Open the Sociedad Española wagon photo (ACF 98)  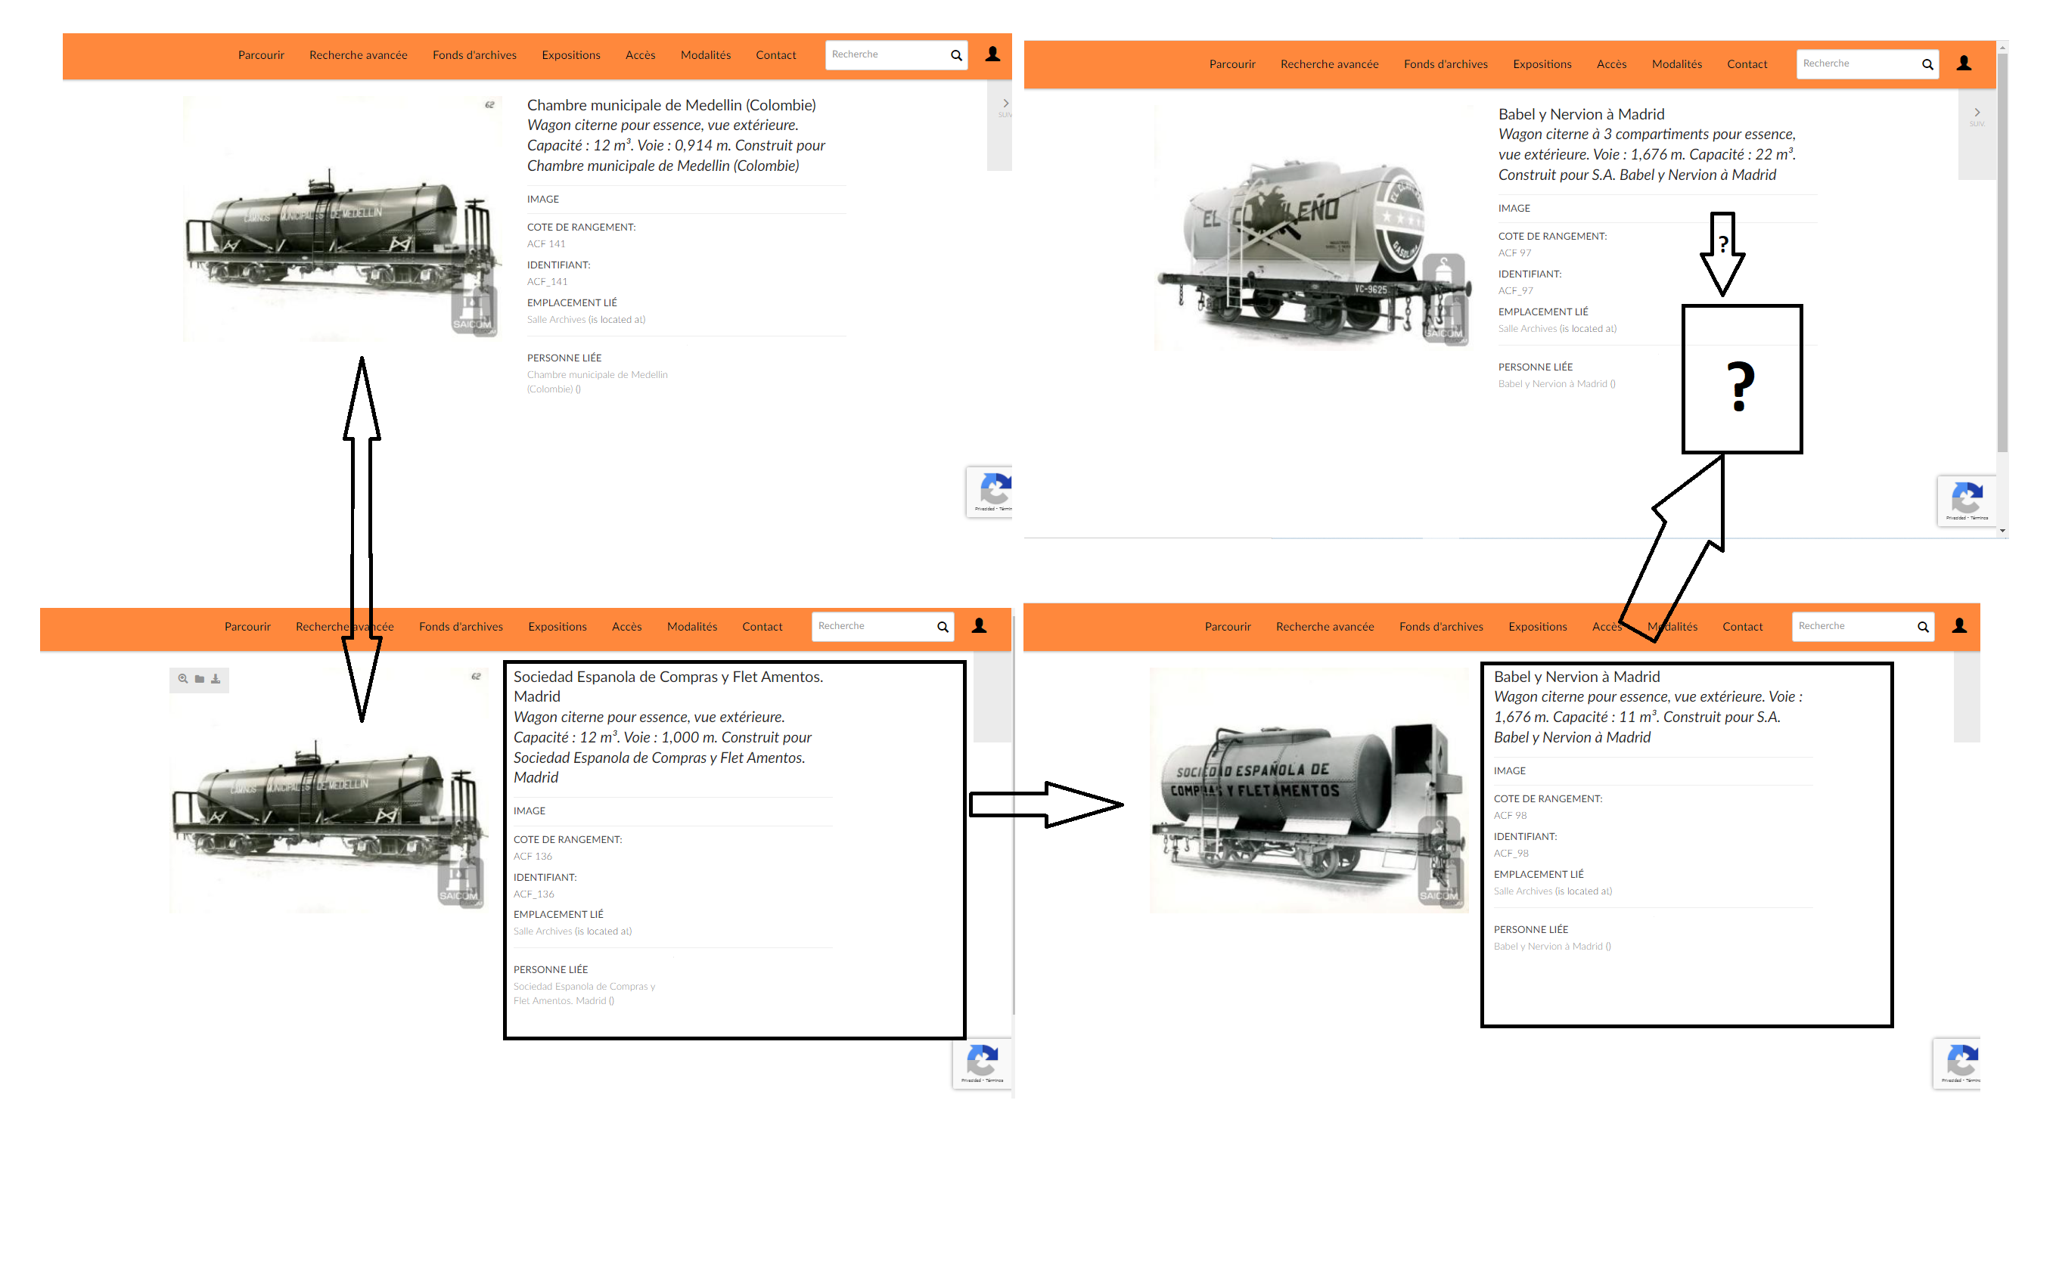(1309, 791)
